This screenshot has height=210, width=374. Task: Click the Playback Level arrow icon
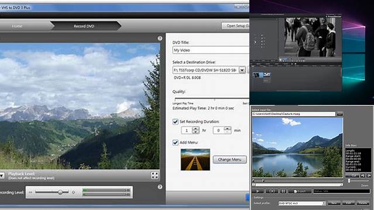[x=2, y=176]
